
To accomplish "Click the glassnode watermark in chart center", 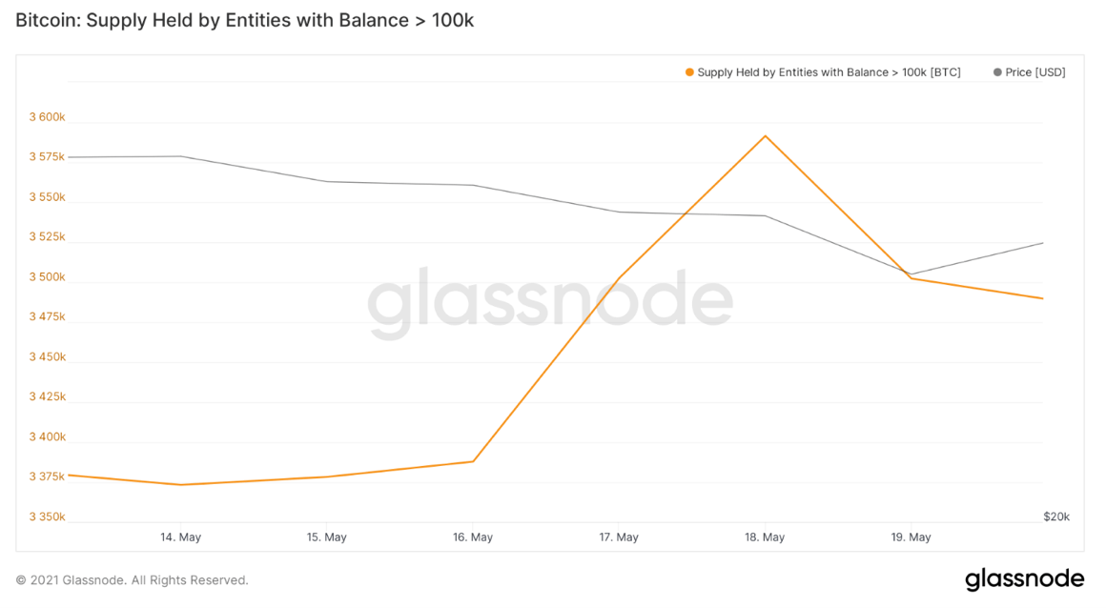I will pos(550,302).
